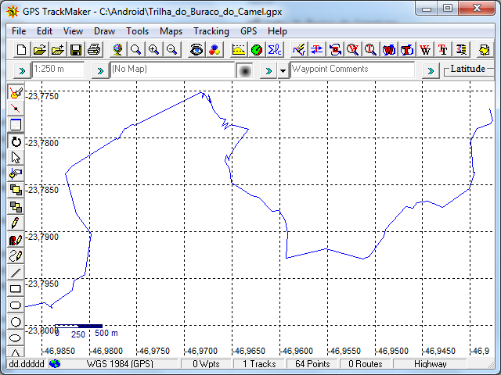This screenshot has height=375, width=501.
Task: Toggle the black dot button beside map box
Action: point(245,70)
